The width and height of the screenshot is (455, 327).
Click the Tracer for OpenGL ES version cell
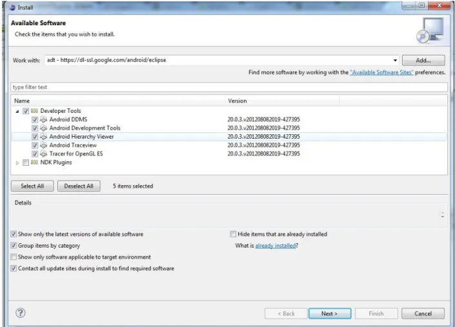pyautogui.click(x=264, y=154)
